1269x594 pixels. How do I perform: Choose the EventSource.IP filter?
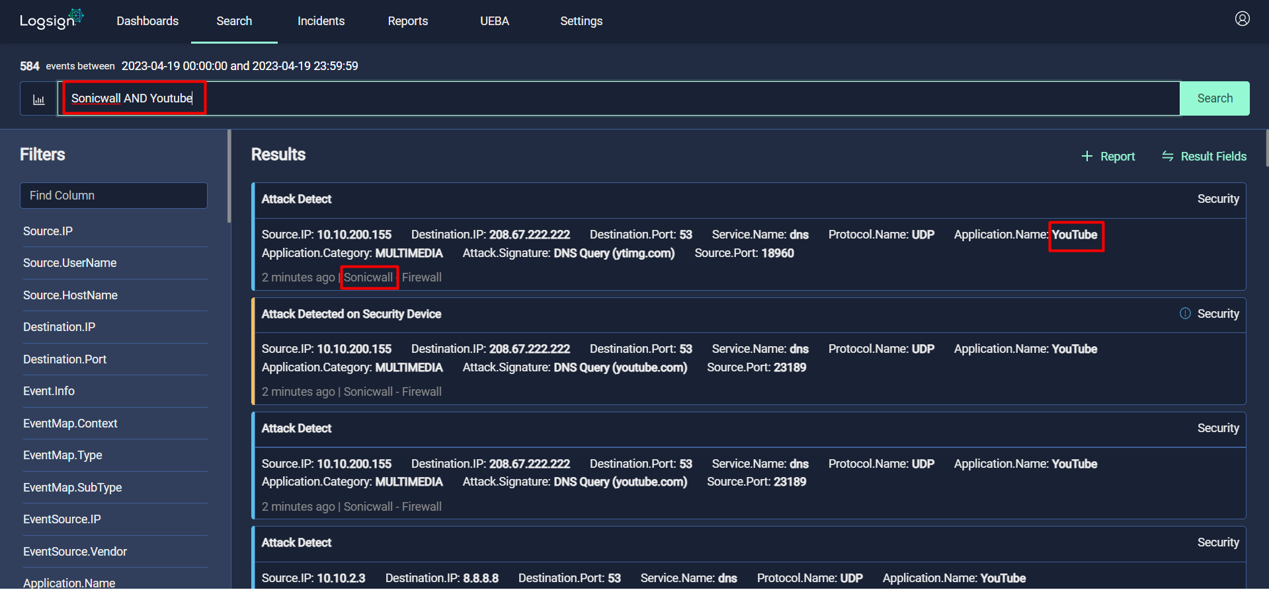click(x=61, y=519)
